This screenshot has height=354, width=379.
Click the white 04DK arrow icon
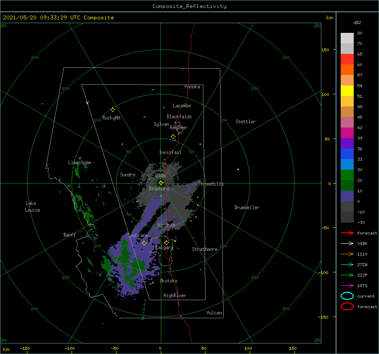(347, 243)
